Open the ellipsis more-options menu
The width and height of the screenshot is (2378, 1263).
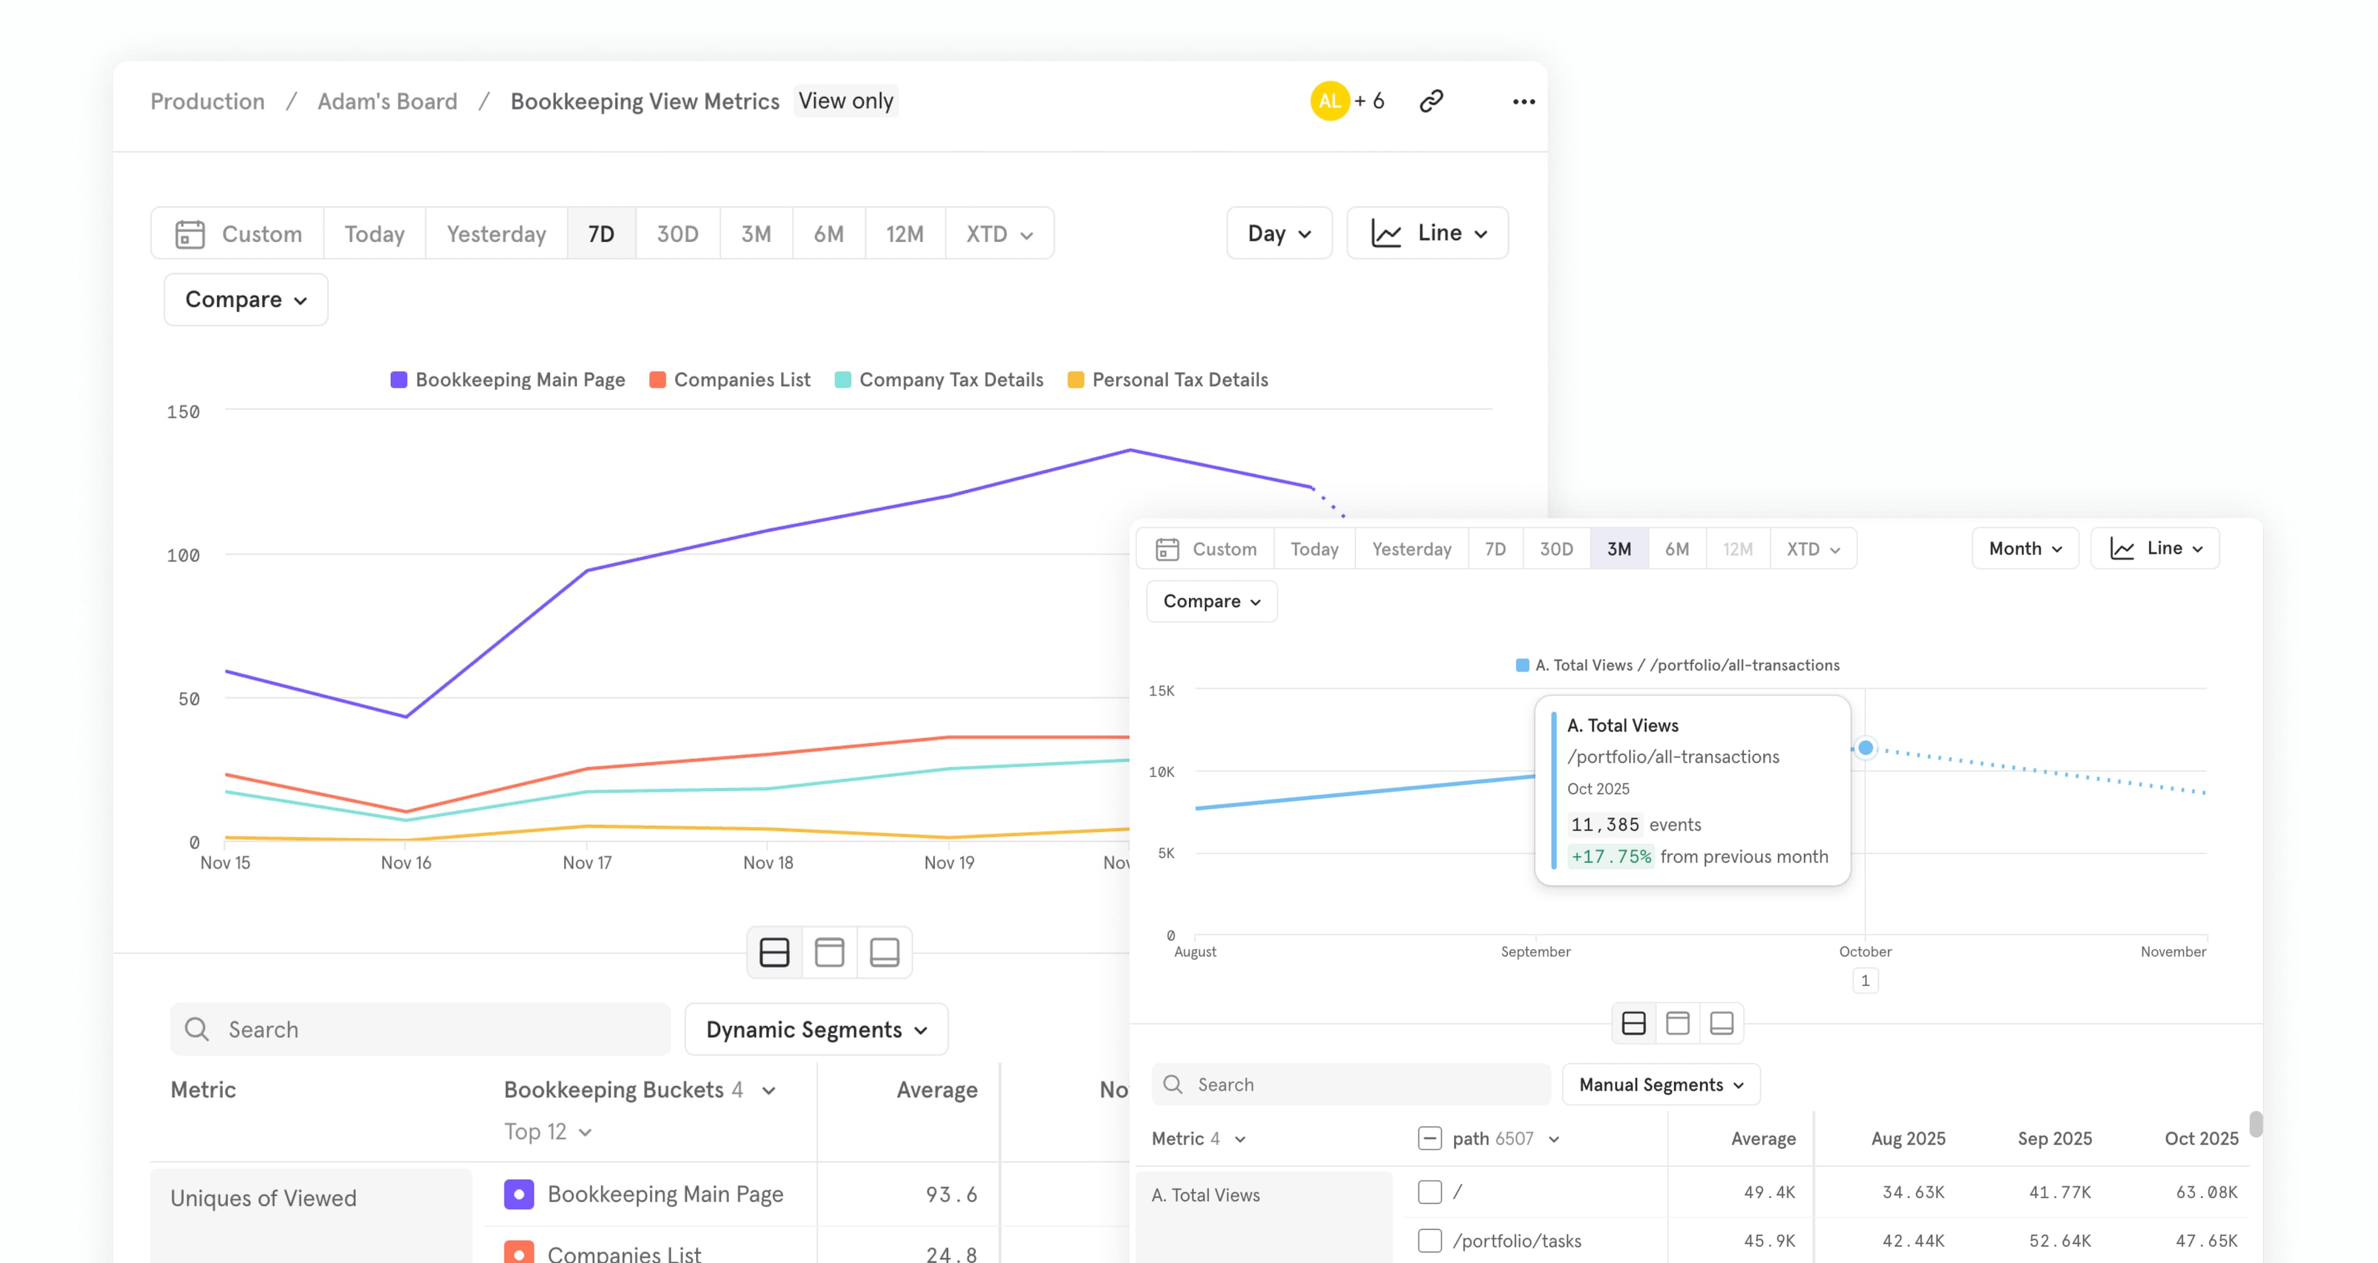pyautogui.click(x=1522, y=102)
